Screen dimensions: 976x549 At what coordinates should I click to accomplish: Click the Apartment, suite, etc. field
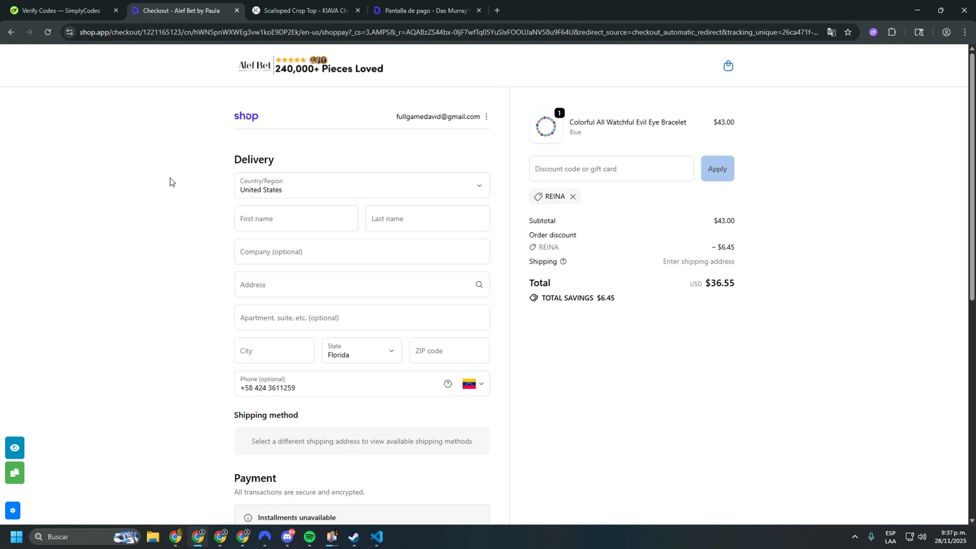point(362,317)
